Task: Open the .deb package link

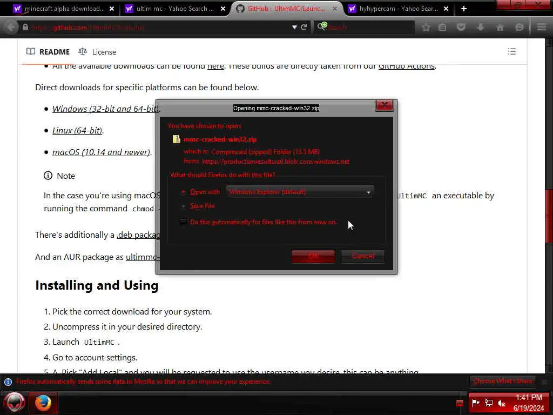Action: 138,235
